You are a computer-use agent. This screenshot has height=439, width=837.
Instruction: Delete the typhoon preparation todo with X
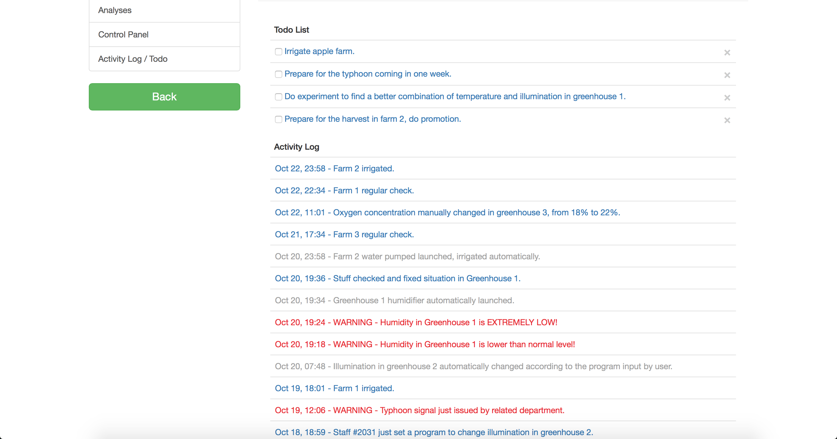coord(727,75)
